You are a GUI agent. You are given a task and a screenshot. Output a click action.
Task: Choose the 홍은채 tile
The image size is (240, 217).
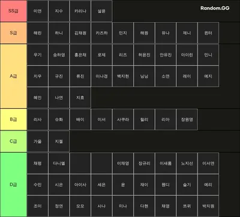[80, 55]
